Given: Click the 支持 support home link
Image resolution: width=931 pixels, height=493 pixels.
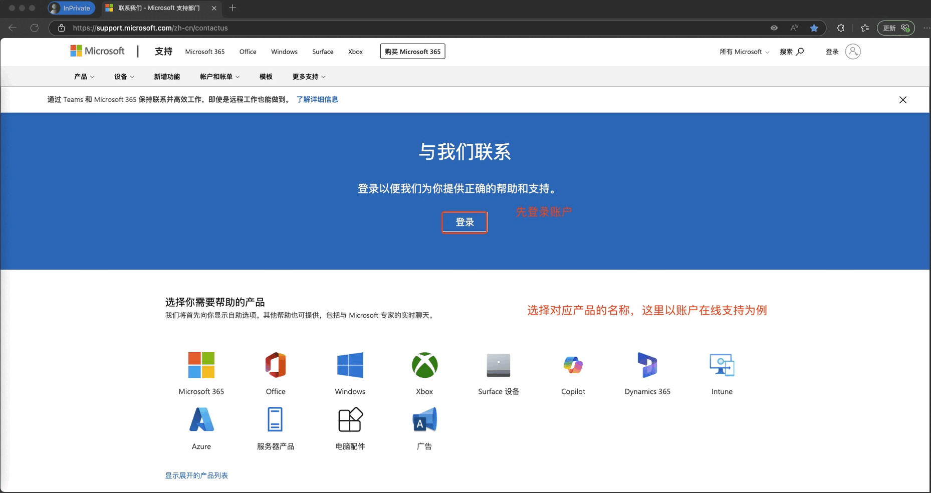Looking at the screenshot, I should (x=163, y=51).
